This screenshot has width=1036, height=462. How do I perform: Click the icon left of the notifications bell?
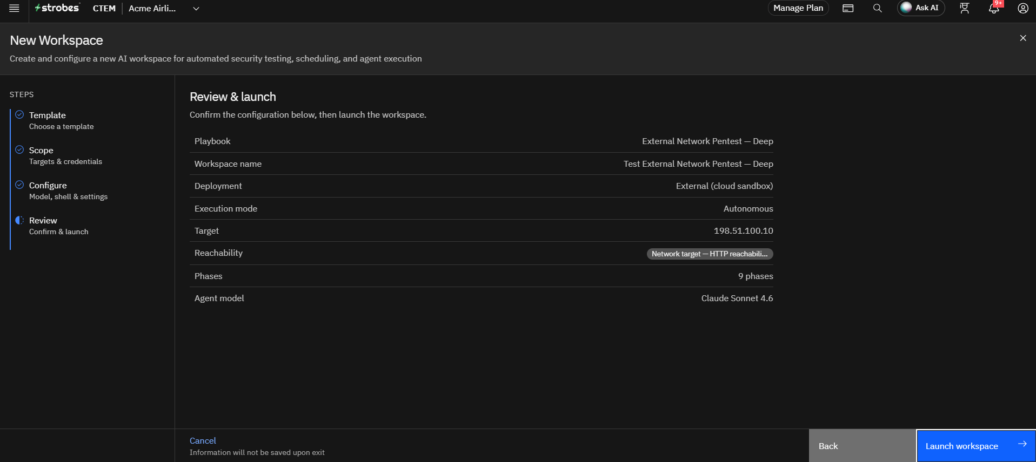(965, 8)
